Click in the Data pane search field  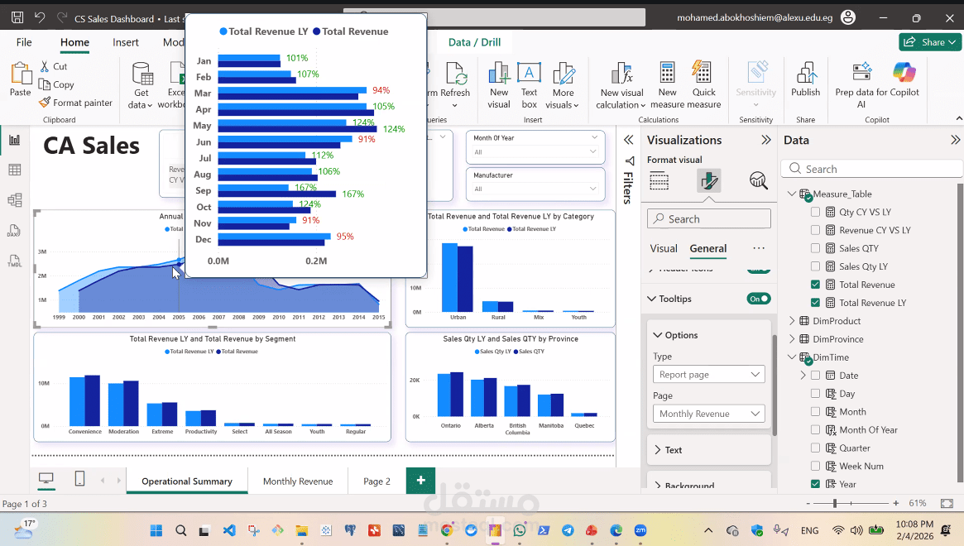(x=872, y=169)
